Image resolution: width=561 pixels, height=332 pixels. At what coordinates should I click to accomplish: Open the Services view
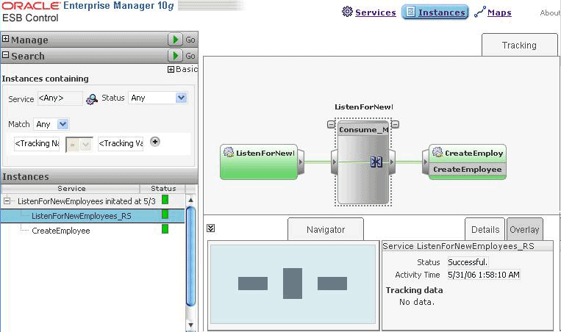click(375, 12)
